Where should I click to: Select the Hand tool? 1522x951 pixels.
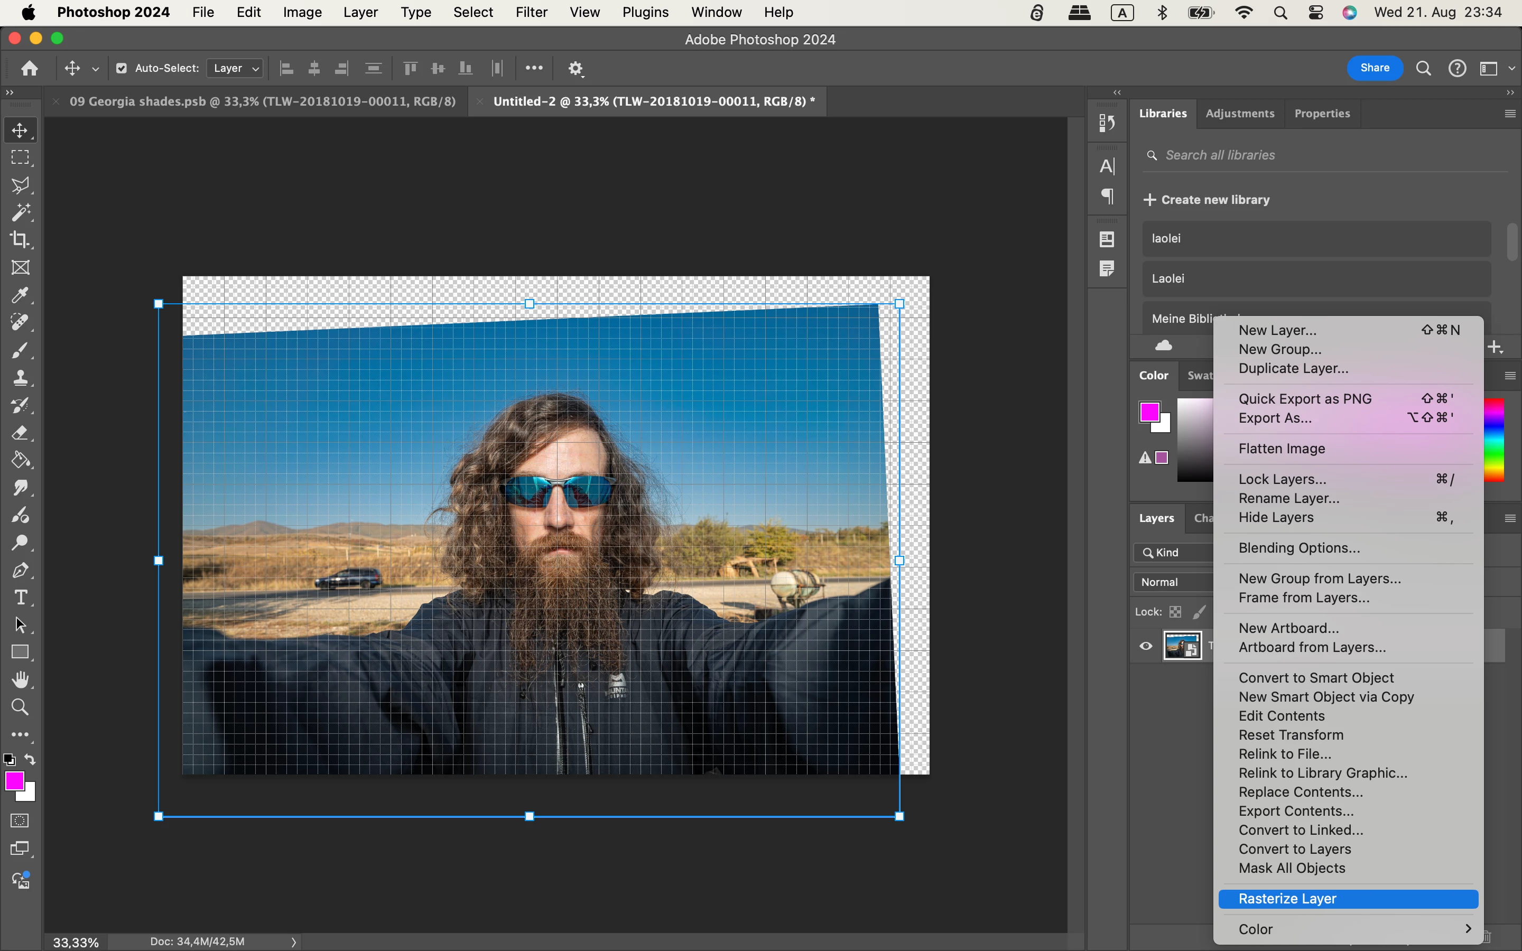click(x=20, y=680)
